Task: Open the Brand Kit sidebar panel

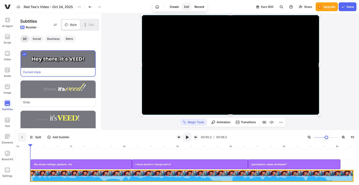Action: 7,155
